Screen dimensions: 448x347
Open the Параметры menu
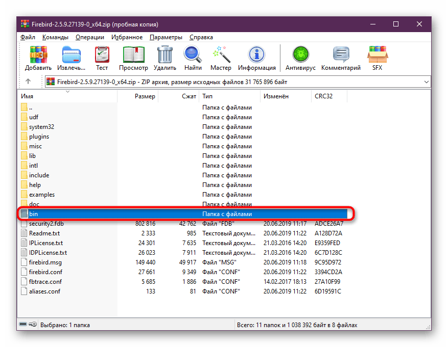[x=166, y=37]
